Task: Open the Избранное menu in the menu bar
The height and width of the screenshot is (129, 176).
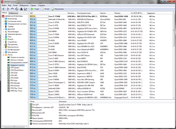Action: (x=24, y=5)
